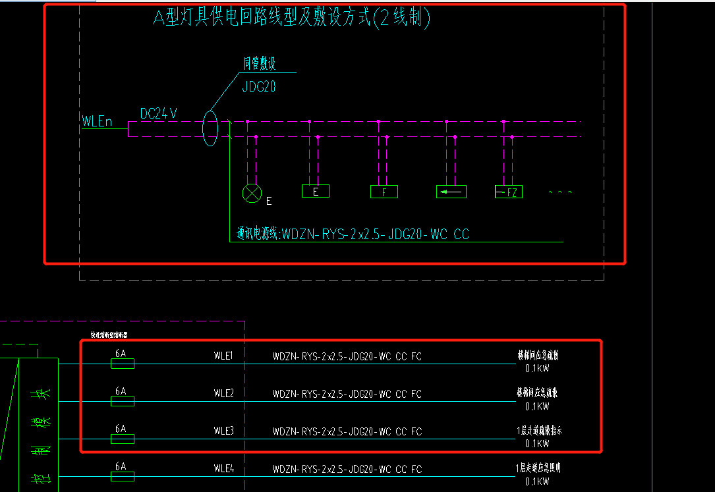
Task: Click the 0.1KW value on WLE4 row
Action: tap(537, 481)
